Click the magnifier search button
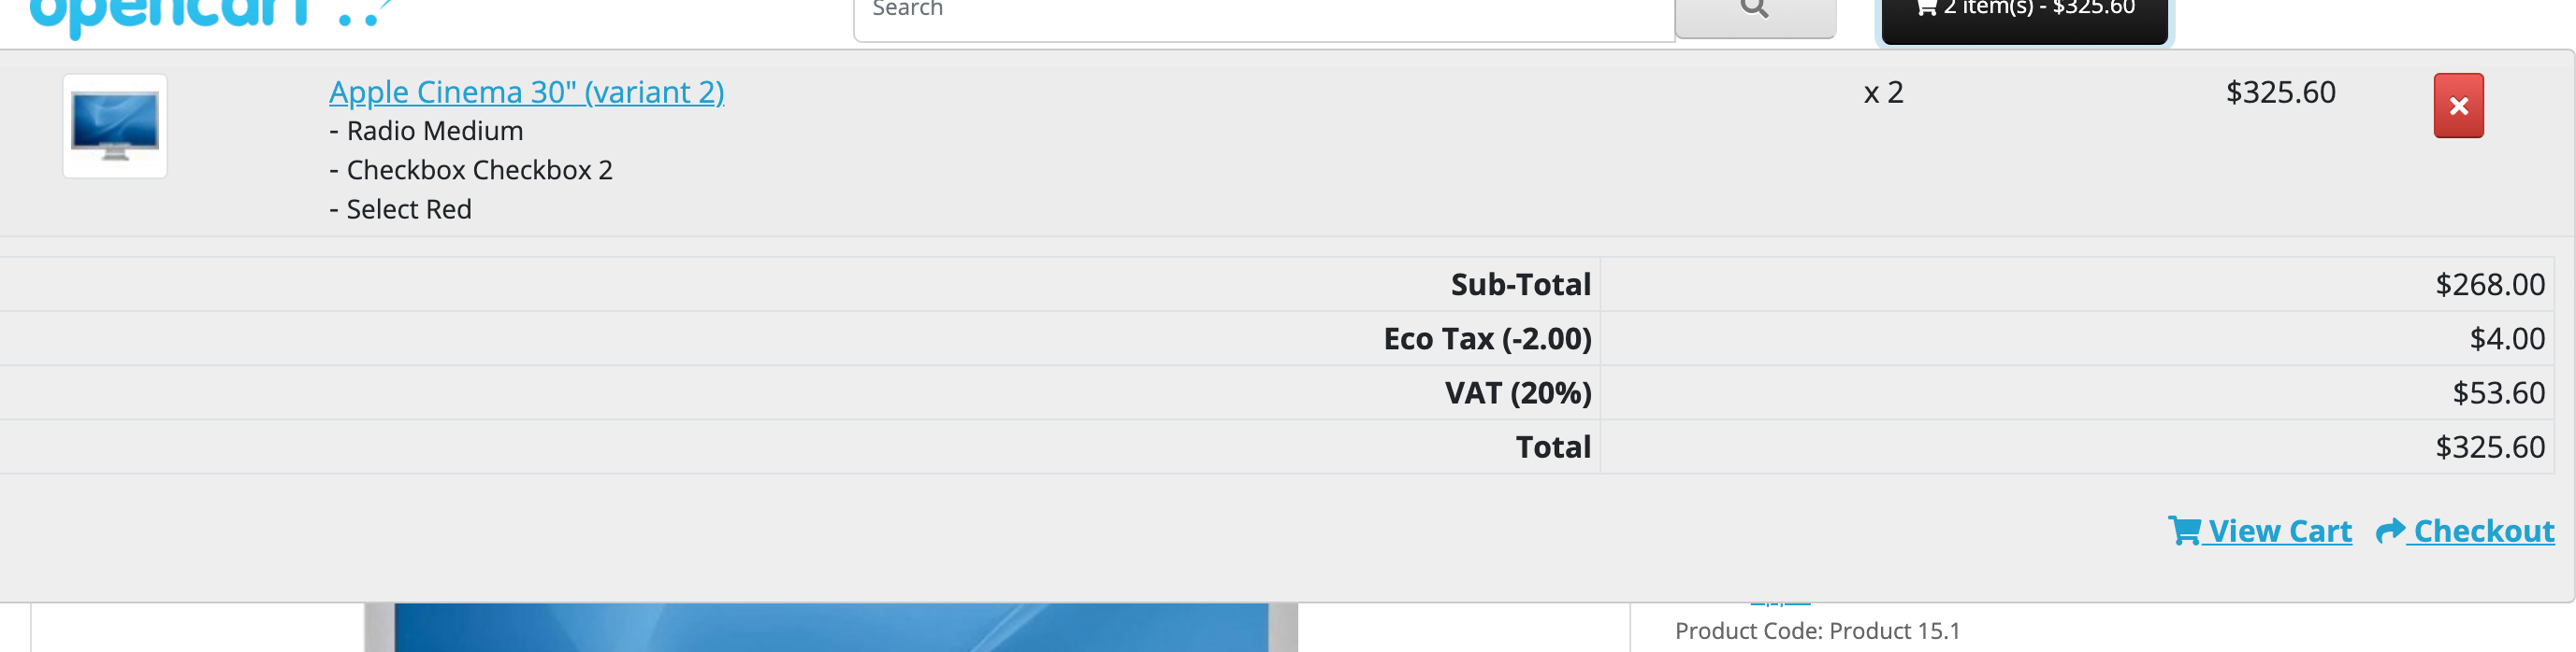Screen dimensions: 2576x652 [1754, 12]
